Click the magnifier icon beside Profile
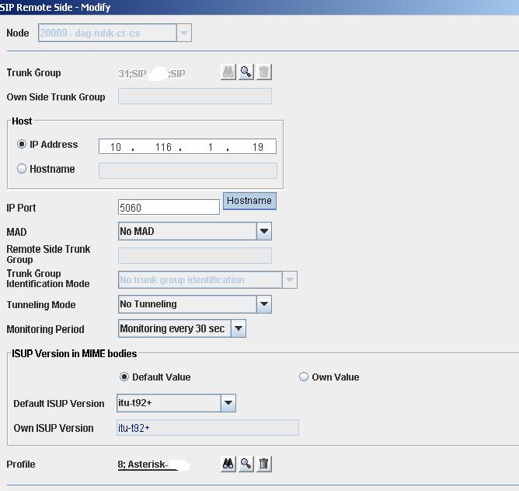Screen dimensions: 519x491 (x=246, y=464)
